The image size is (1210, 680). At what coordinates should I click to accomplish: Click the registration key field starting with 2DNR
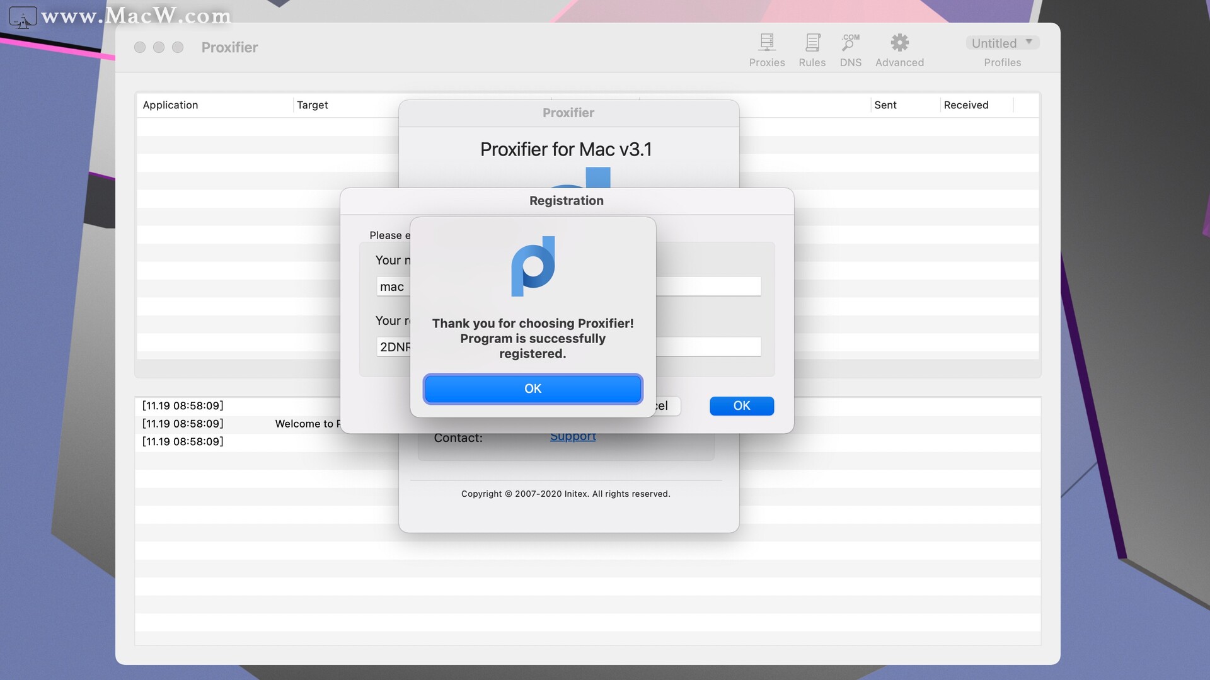click(x=395, y=347)
